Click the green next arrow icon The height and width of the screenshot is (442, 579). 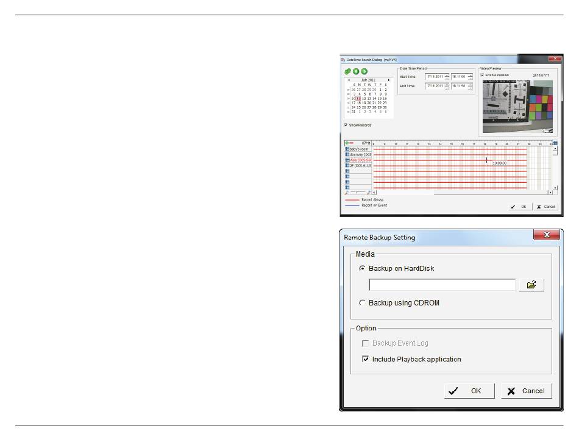[x=364, y=71]
